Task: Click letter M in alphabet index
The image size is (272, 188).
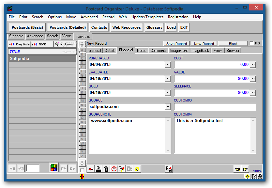Action: click(82, 101)
